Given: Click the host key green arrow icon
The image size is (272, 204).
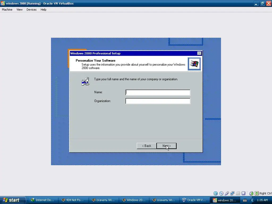Looking at the screenshot, I should [257, 193].
